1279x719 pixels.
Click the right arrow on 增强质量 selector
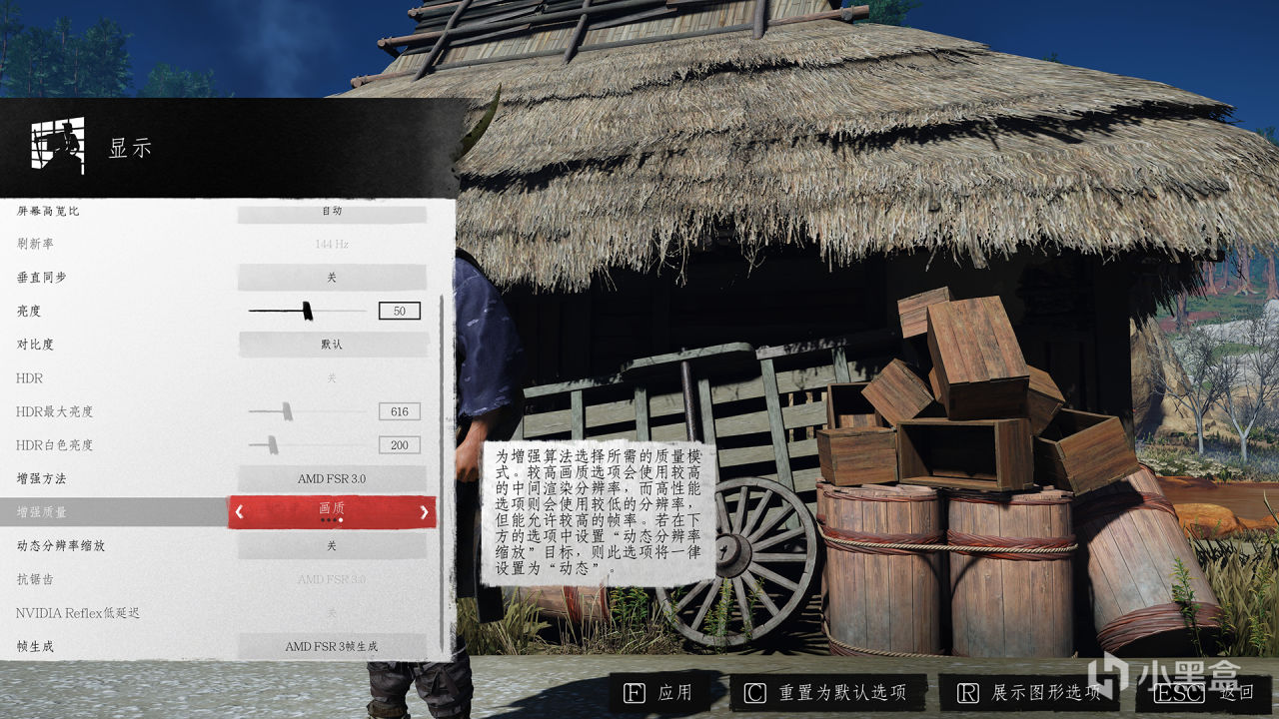(424, 511)
